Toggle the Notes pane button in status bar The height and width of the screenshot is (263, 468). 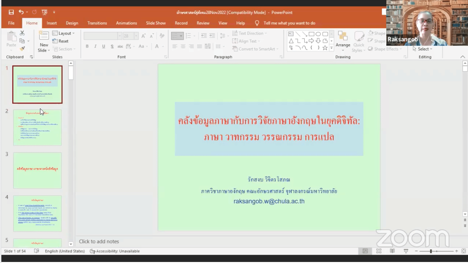[x=365, y=251]
